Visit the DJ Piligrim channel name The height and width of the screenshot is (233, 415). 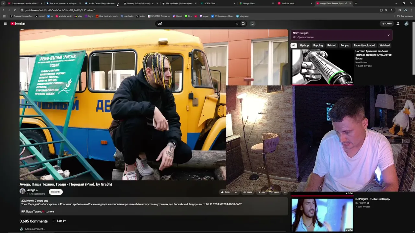(x=361, y=203)
